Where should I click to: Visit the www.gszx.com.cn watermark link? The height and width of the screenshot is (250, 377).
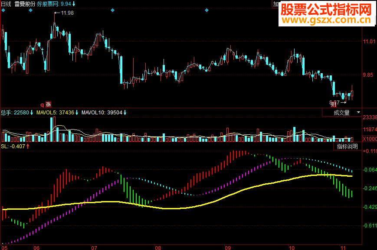[x=327, y=19]
